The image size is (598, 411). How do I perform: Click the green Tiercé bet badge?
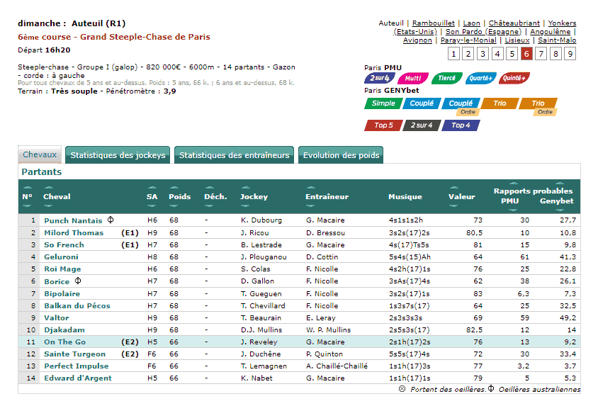tap(446, 79)
